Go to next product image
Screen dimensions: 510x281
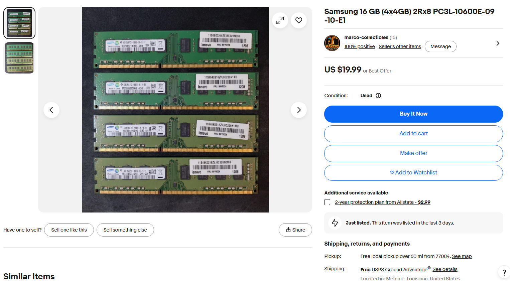tap(299, 110)
